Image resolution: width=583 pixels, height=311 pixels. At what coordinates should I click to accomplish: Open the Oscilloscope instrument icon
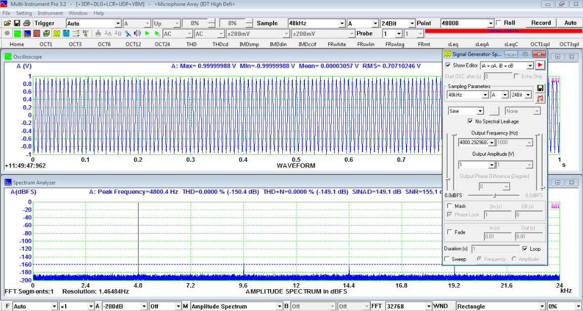(17, 33)
